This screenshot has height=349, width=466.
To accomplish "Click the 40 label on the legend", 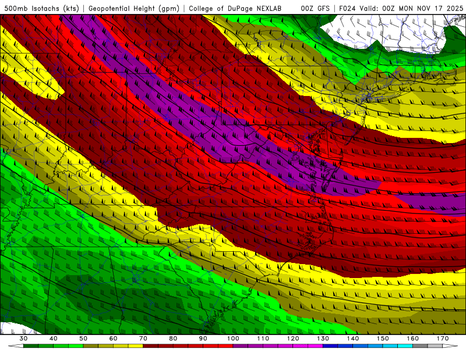I will [x=54, y=339].
